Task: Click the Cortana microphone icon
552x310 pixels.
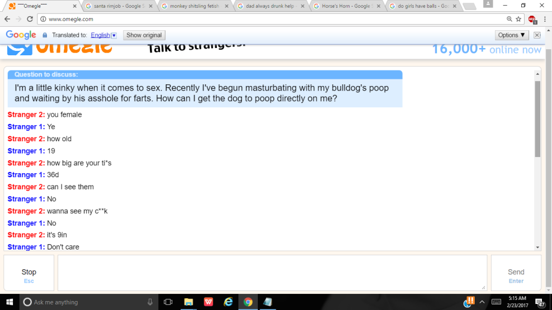Action: click(x=150, y=302)
